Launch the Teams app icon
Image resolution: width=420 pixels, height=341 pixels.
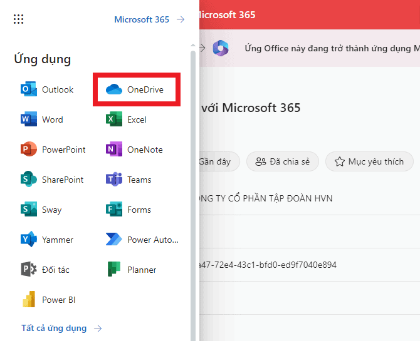pyautogui.click(x=114, y=179)
